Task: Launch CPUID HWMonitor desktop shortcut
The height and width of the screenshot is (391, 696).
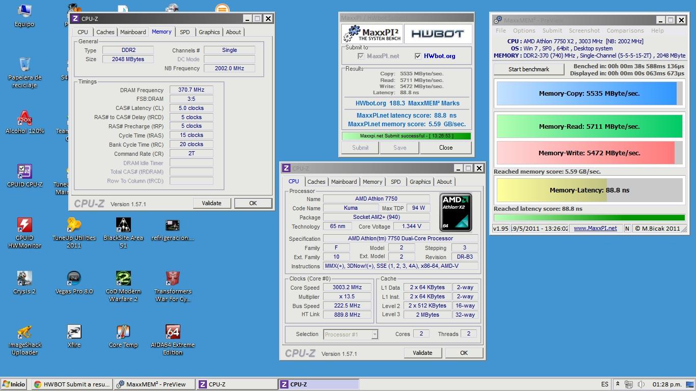Action: pos(24,233)
